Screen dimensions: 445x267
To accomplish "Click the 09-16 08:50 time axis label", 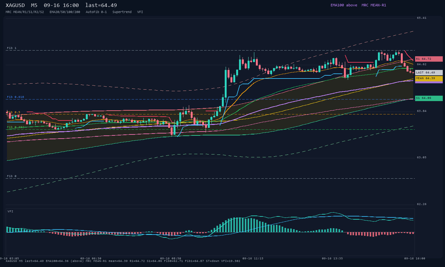I will coord(171,258).
